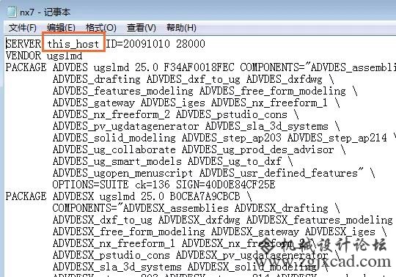396x277 pixels.
Task: Click ADVDESX_dxfdwg text
Action: pos(199,221)
